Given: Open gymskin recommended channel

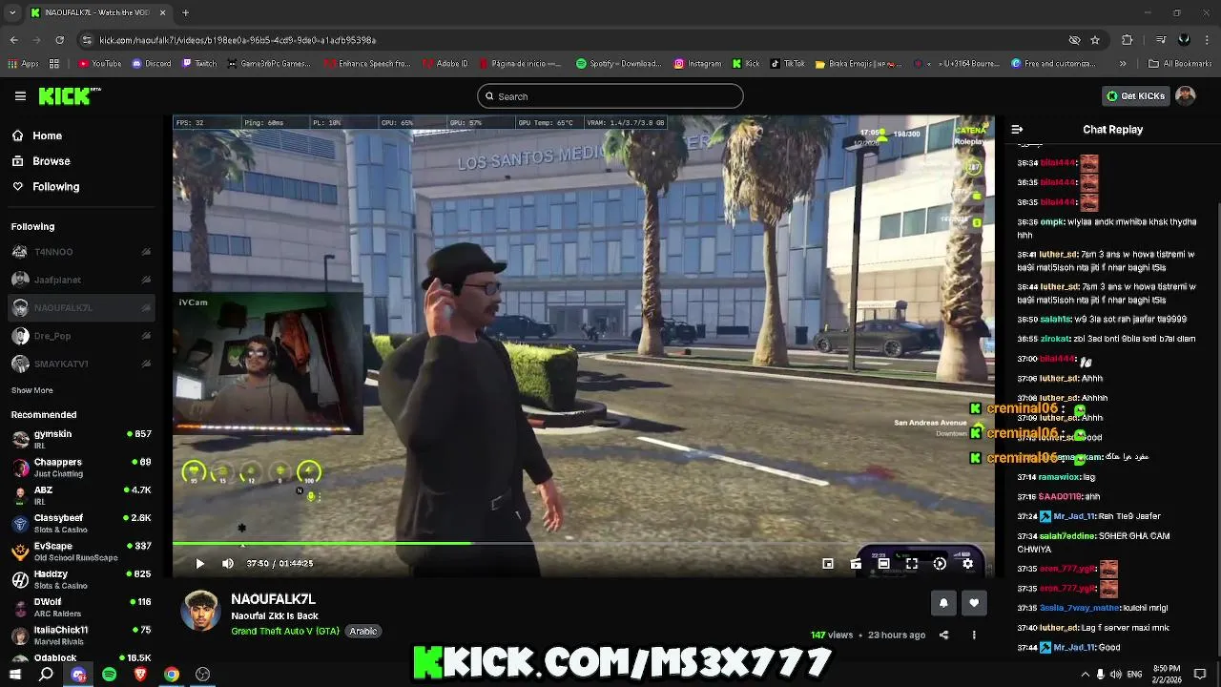Looking at the screenshot, I should (x=81, y=439).
